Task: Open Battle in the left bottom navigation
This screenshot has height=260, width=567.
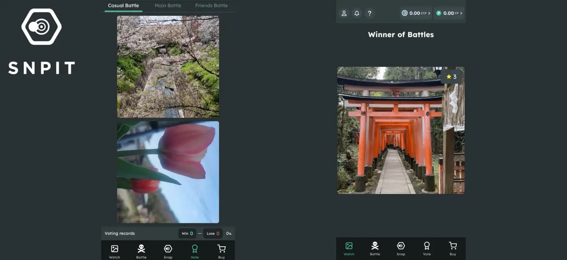Action: click(141, 251)
